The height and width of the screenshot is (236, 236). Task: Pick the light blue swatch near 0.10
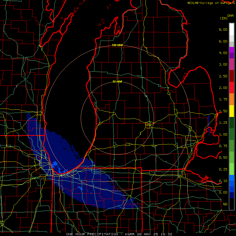[x=232, y=178]
